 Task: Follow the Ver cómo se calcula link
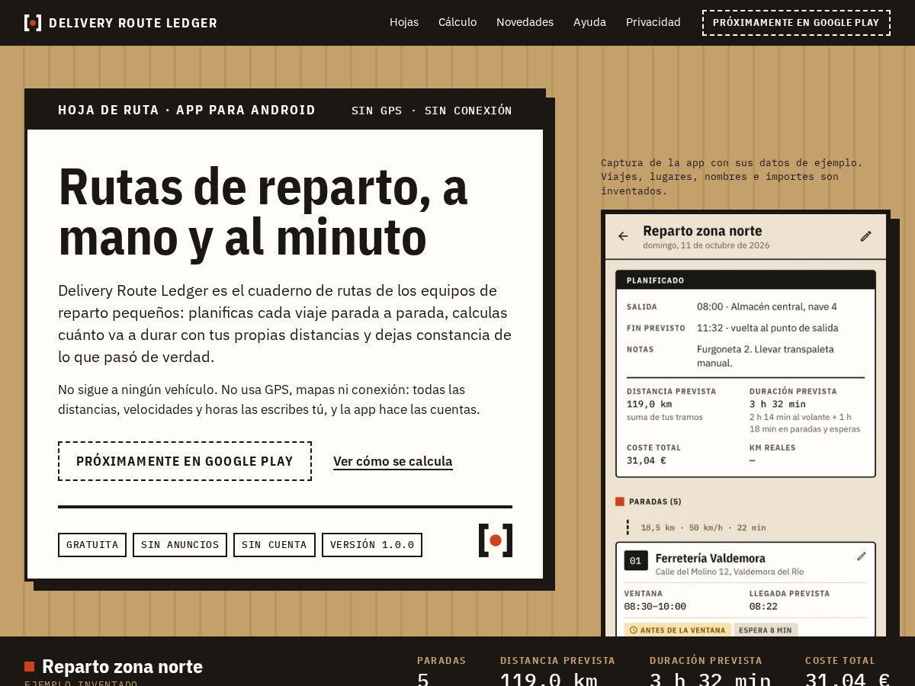coord(393,461)
